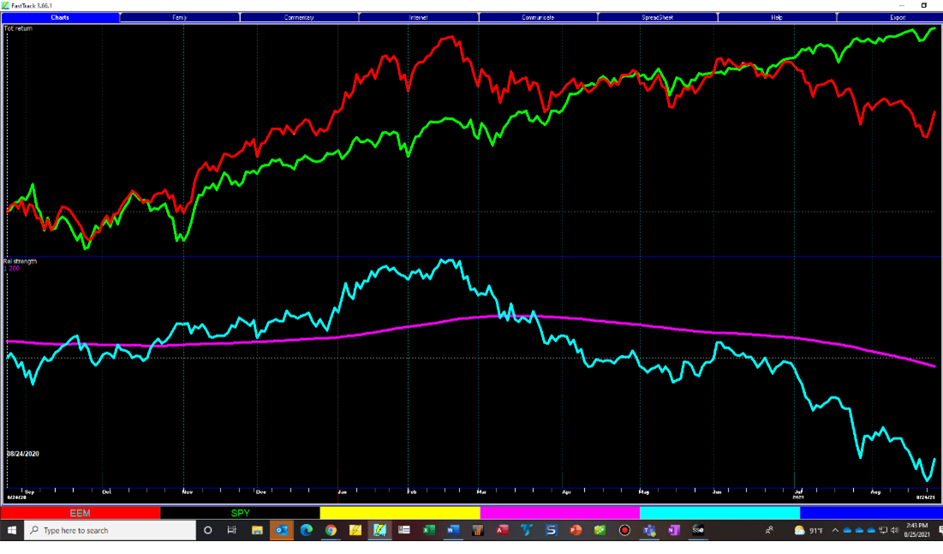This screenshot has width=943, height=554.
Task: Open Microsoft Word from the taskbar
Action: click(x=453, y=531)
